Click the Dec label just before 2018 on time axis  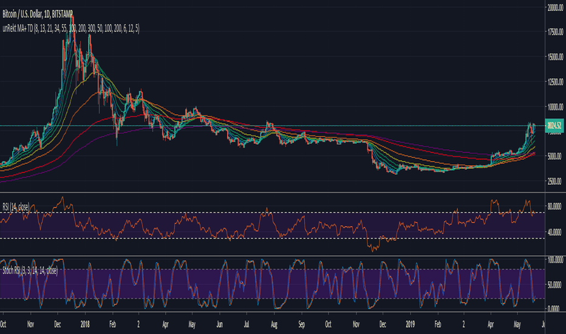[x=58, y=324]
